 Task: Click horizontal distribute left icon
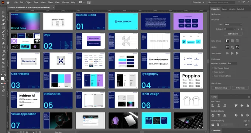tap(236, 115)
